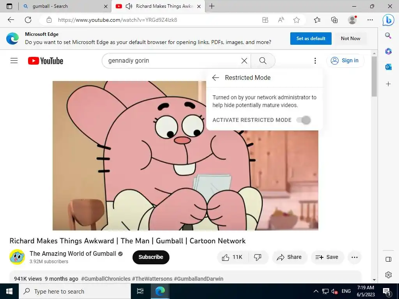This screenshot has height=299, width=399.
Task: Clear the YouTube search query with the X
Action: tap(244, 61)
